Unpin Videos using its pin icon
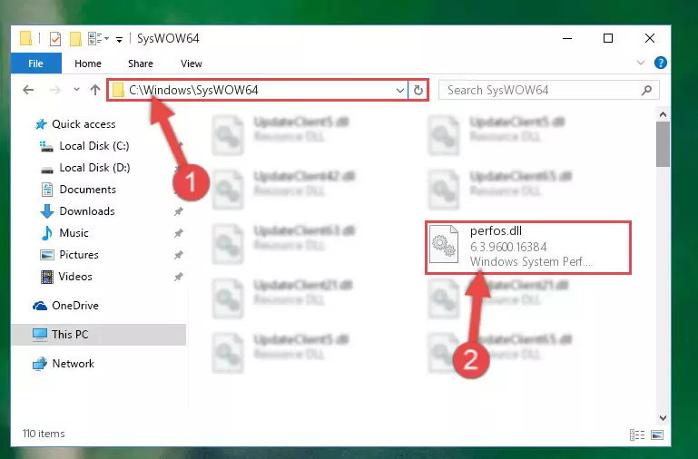The width and height of the screenshot is (698, 459). tap(179, 277)
